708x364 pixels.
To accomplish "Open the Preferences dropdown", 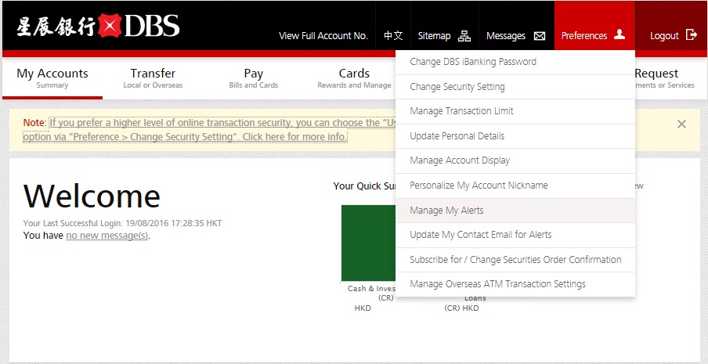I will [594, 26].
